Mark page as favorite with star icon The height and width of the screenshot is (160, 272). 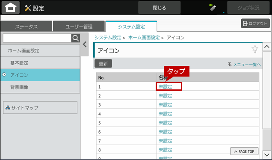[254, 49]
